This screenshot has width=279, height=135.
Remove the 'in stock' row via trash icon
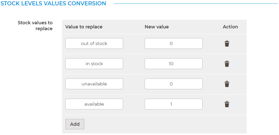tap(227, 64)
